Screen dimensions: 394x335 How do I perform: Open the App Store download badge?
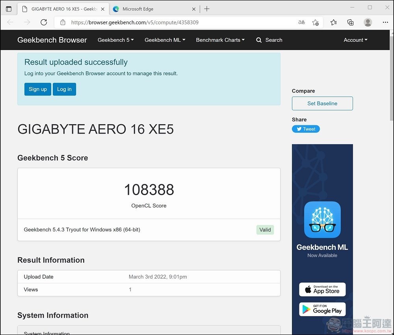[x=322, y=290]
